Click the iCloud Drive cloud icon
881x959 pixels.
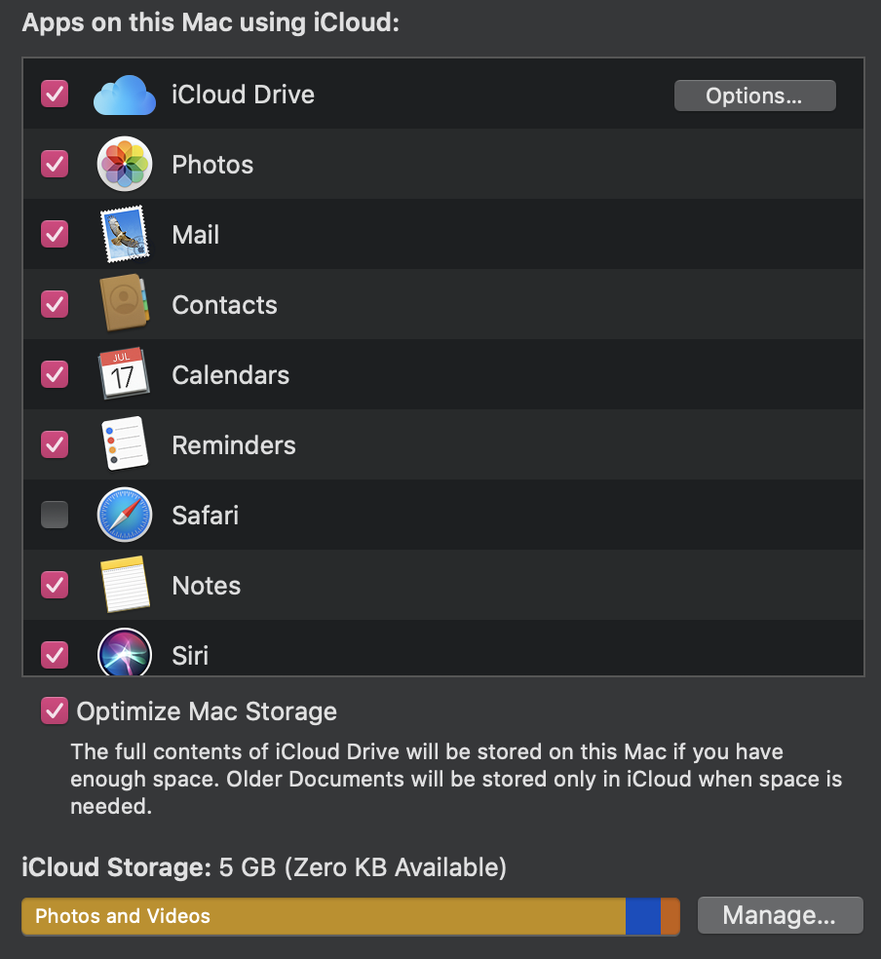click(x=125, y=96)
